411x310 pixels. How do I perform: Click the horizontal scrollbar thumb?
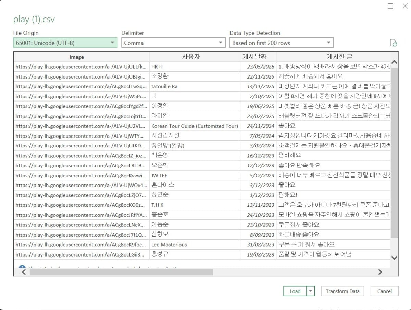click(x=121, y=272)
